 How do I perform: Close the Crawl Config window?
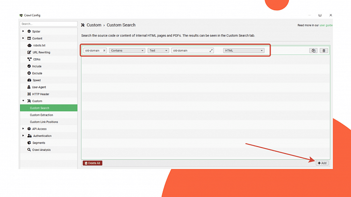330,15
